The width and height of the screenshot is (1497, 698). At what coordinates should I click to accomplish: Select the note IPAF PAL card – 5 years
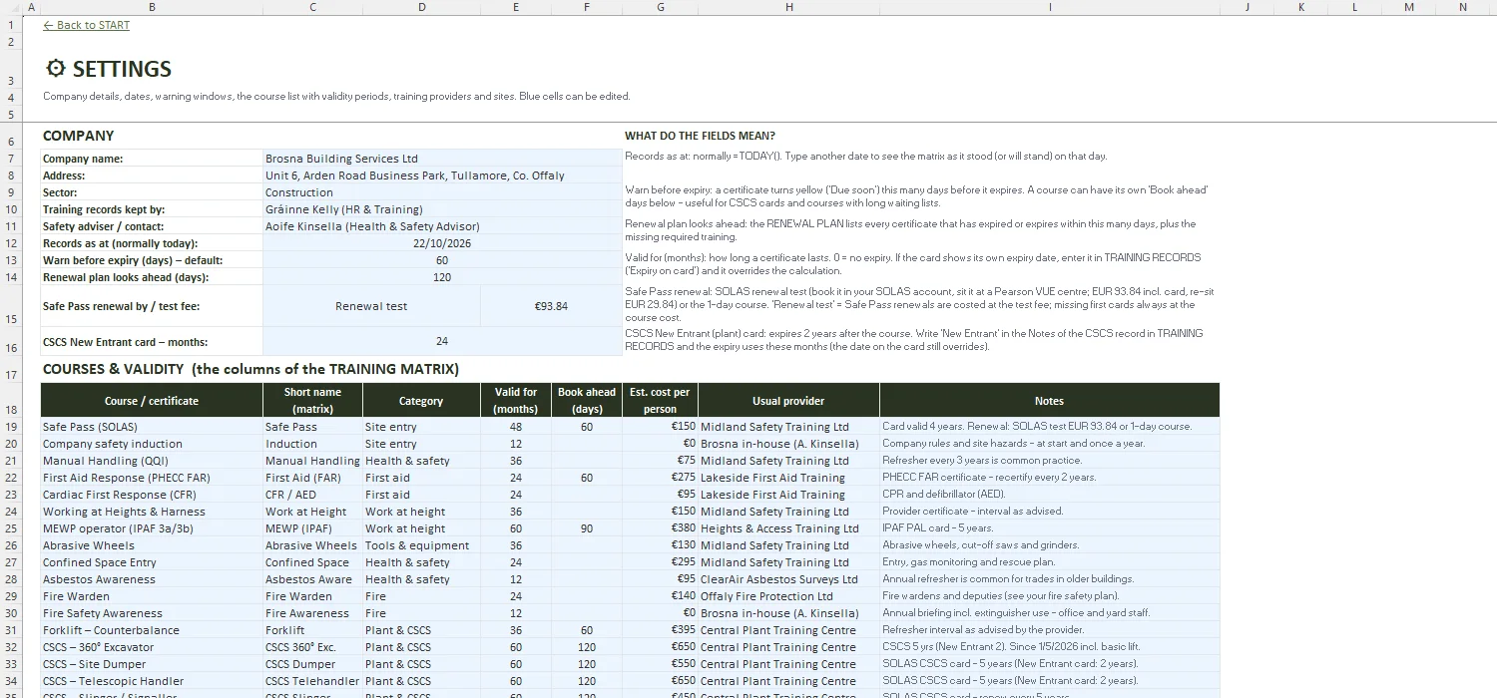click(x=1049, y=527)
